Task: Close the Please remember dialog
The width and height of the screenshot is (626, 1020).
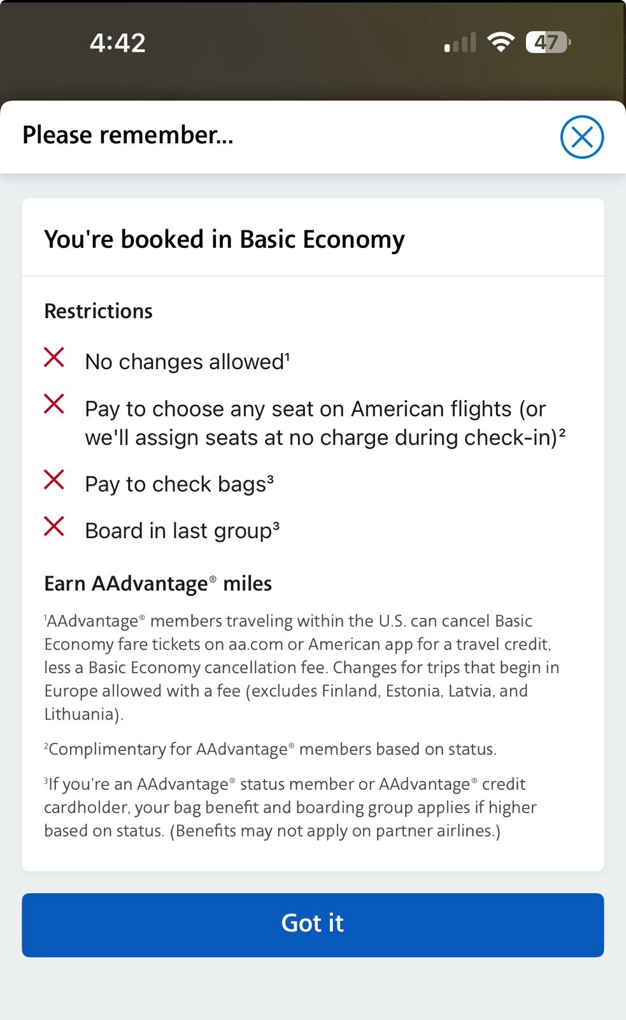Action: click(x=581, y=137)
